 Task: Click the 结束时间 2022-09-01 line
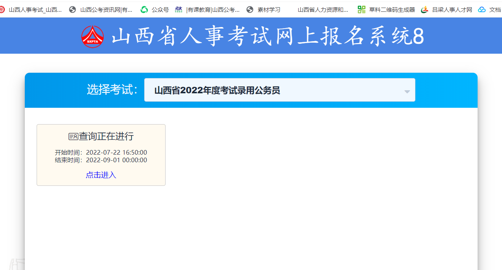pos(101,160)
